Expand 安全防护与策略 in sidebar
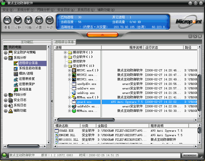The width and height of the screenshot is (205, 161). 6,53
